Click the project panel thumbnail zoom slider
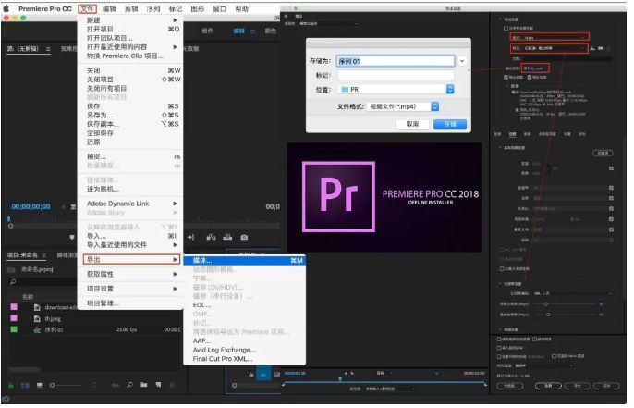Viewport: 634px width, 408px height. click(x=66, y=385)
